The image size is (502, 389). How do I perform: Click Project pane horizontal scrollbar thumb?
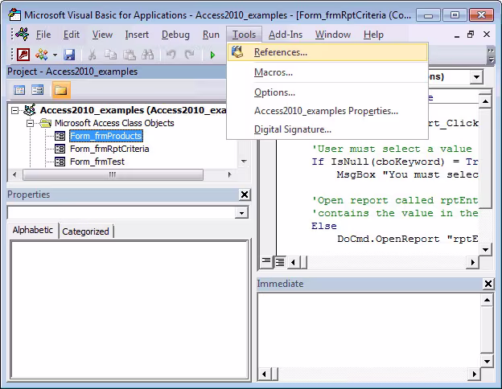[x=113, y=174]
